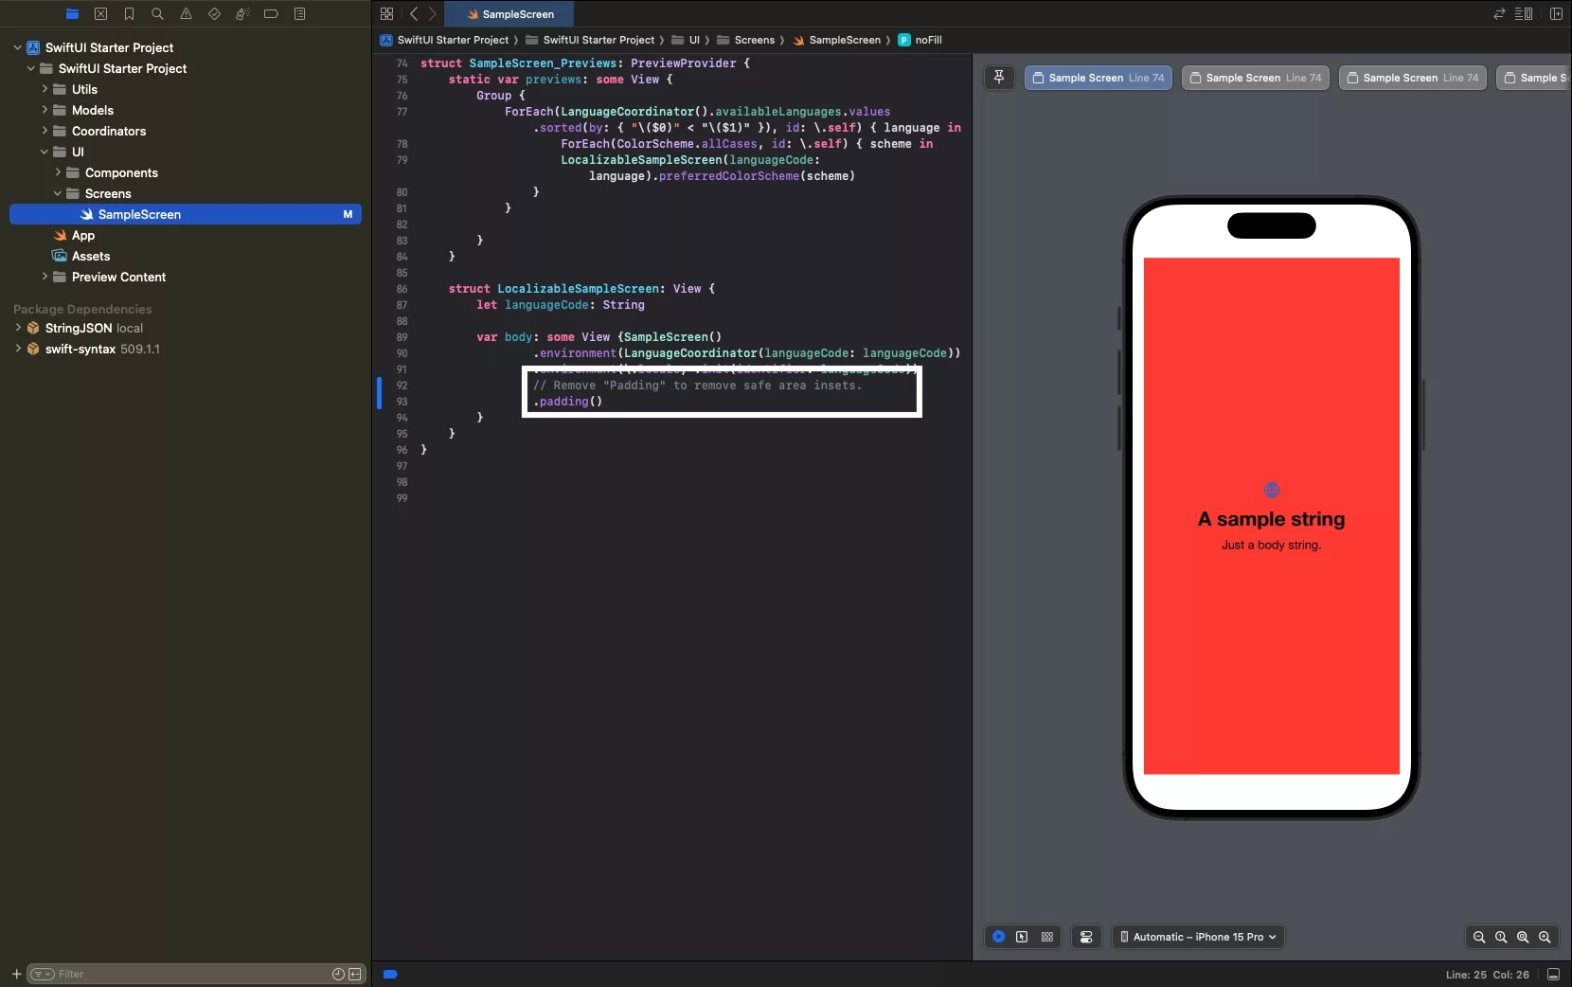The width and height of the screenshot is (1572, 987).
Task: Select the second Sample Screen preview tab
Action: (1256, 78)
